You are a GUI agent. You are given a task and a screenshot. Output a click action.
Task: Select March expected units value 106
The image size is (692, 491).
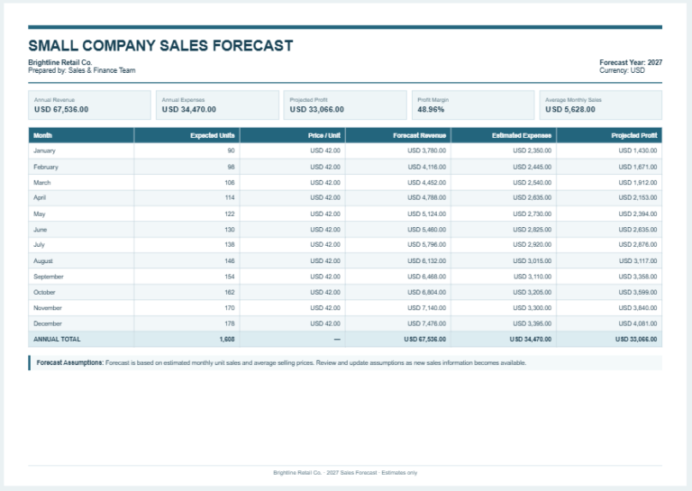[x=230, y=182]
